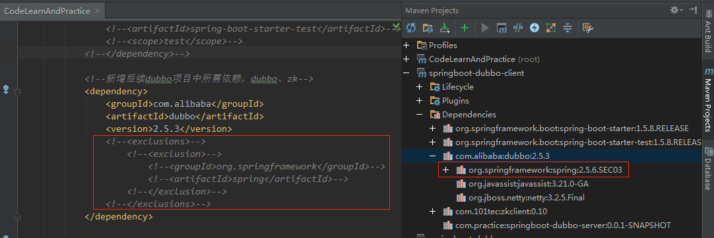Select Profiles in Maven tree

[x=443, y=45]
